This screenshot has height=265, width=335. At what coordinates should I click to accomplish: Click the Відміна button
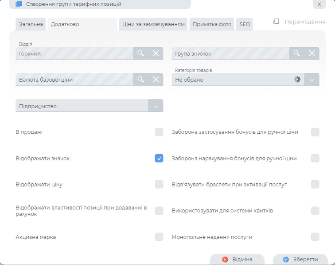pos(237,259)
